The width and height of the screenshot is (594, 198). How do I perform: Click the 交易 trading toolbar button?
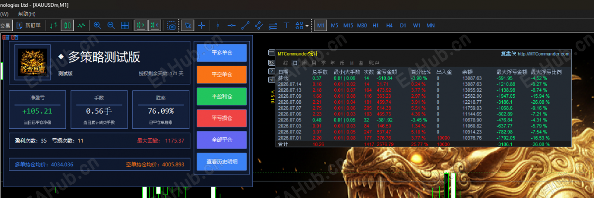coord(5,25)
